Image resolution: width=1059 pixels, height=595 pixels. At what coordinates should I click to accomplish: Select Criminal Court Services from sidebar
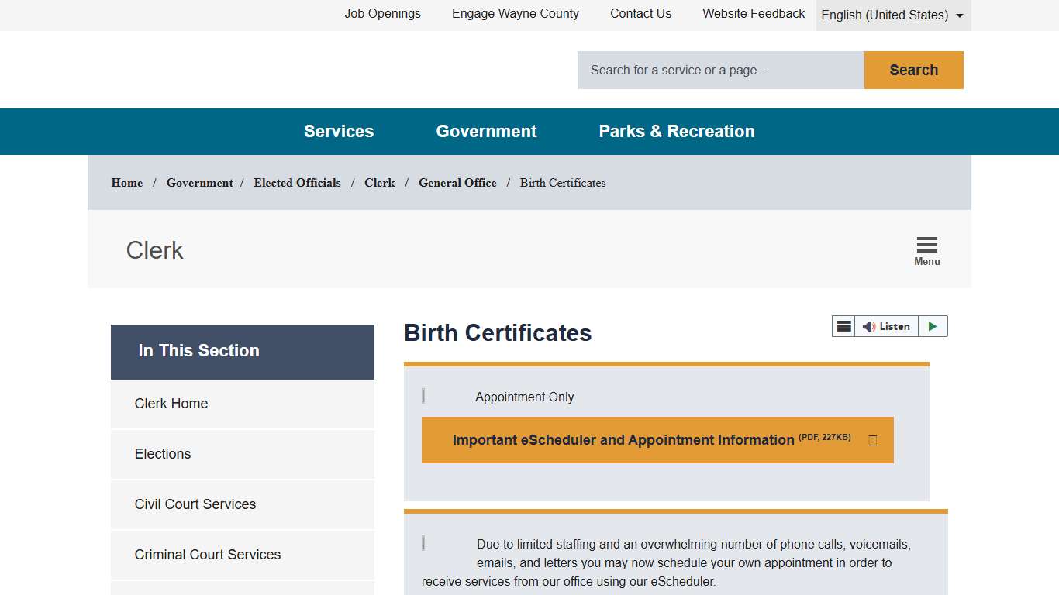pos(207,555)
